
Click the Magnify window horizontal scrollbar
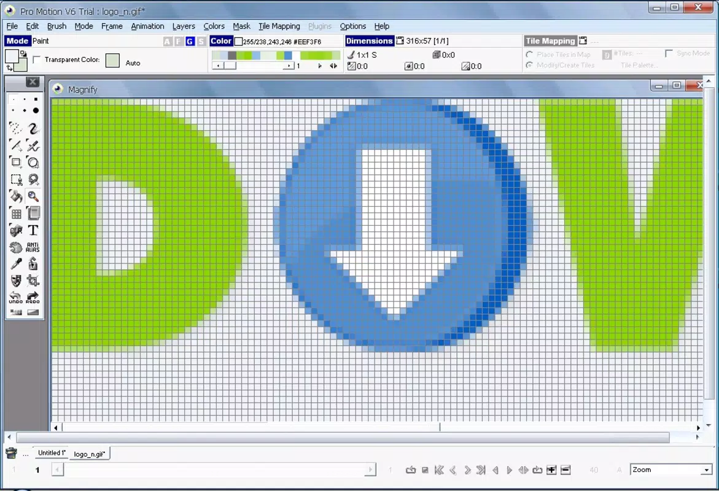(x=378, y=427)
